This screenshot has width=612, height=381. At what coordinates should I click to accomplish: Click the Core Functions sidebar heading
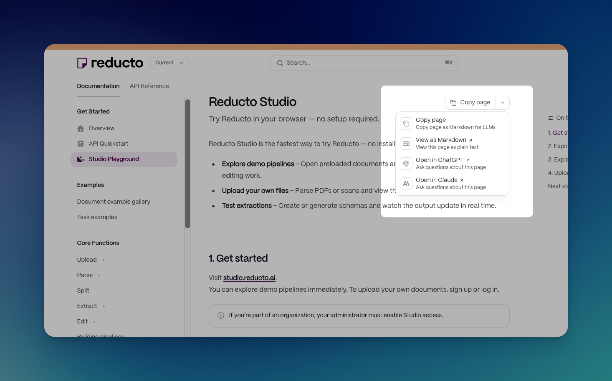98,243
